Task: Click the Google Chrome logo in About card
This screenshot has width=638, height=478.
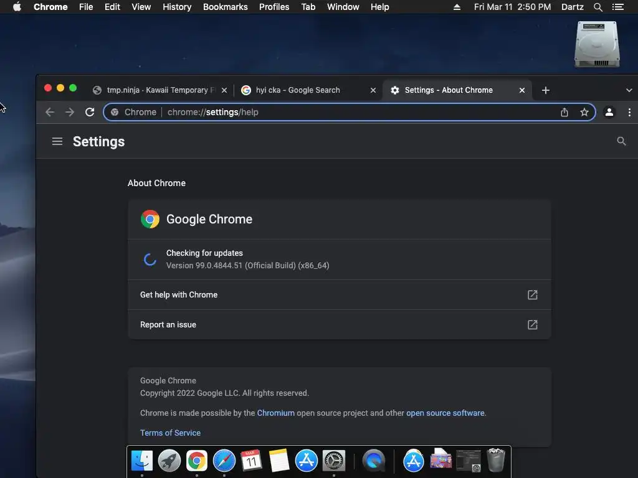Action: tap(150, 219)
